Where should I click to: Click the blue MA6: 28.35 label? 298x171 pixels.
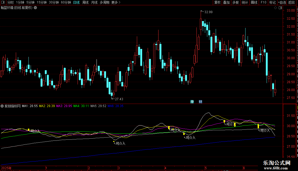pyautogui.click(x=116, y=106)
